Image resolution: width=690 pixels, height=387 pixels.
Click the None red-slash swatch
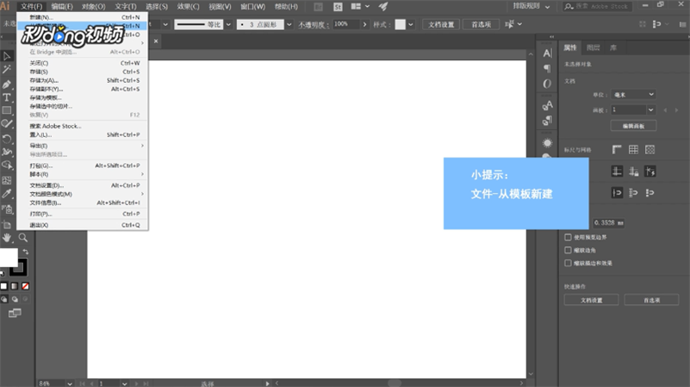(26, 286)
